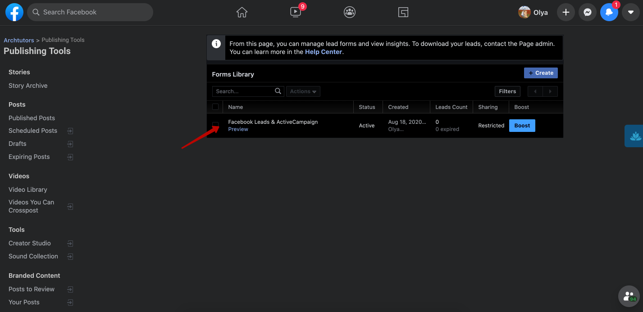
Task: Toggle the select-all checkbox in header row
Action: point(215,107)
